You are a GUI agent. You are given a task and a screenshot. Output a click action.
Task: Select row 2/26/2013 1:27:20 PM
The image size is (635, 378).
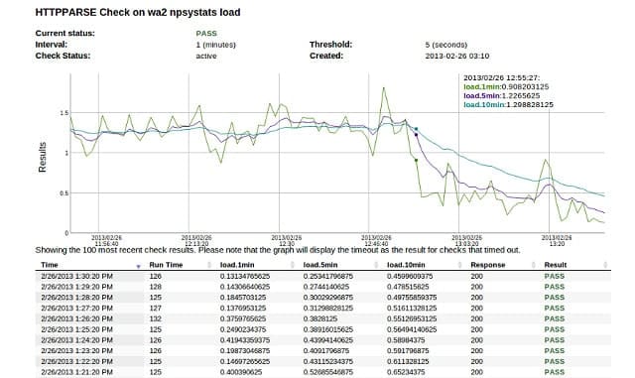323,309
